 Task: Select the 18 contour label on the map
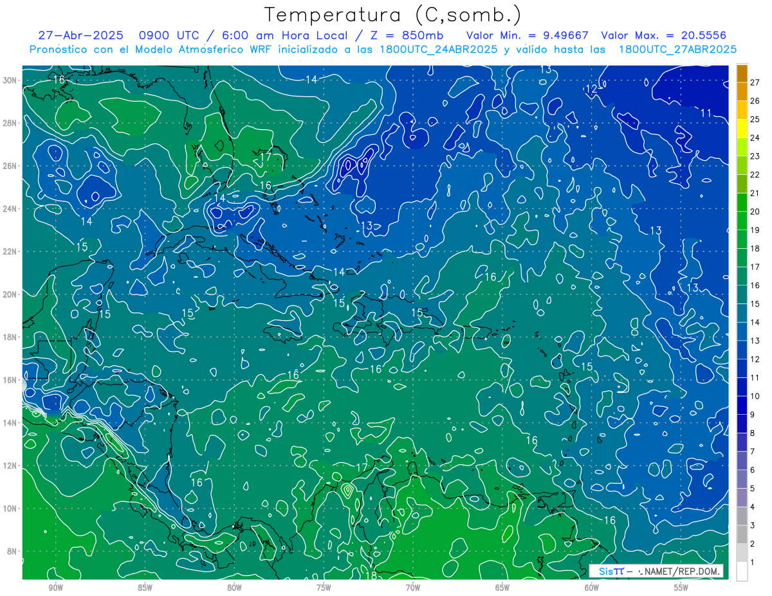click(371, 575)
